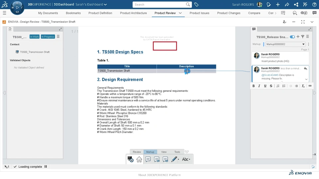The image size is (319, 179).
Task: Switch to Product Architecture tab
Action: [x=133, y=13]
